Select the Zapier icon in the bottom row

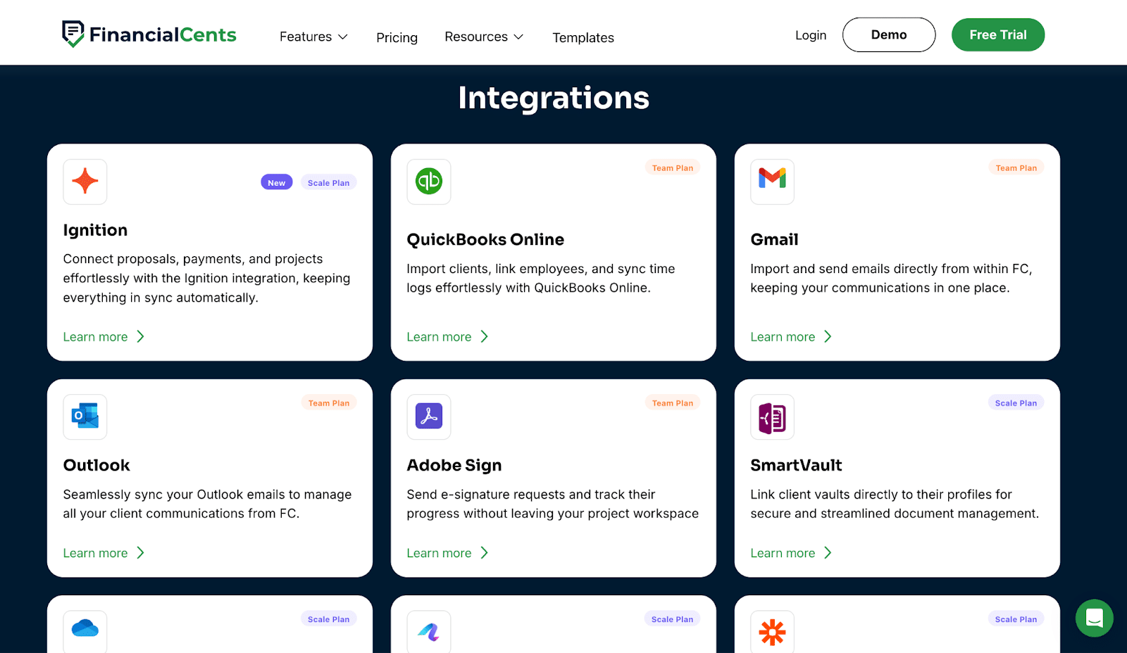[x=772, y=632]
